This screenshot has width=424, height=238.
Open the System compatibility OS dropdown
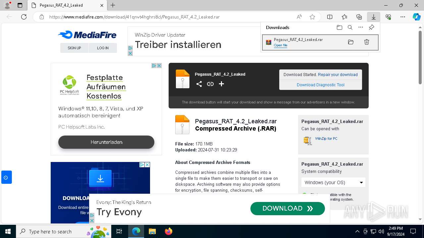pyautogui.click(x=333, y=182)
